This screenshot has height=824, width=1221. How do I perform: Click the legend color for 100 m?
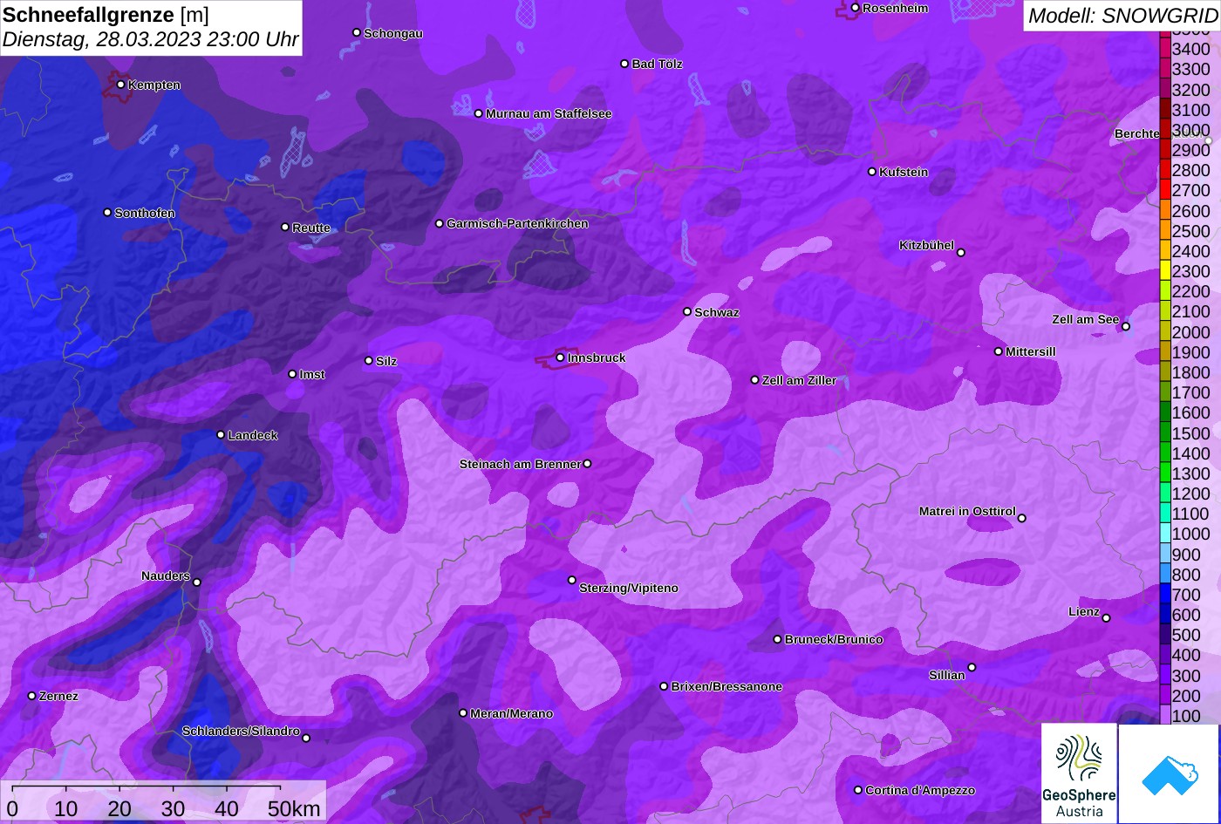tap(1164, 713)
